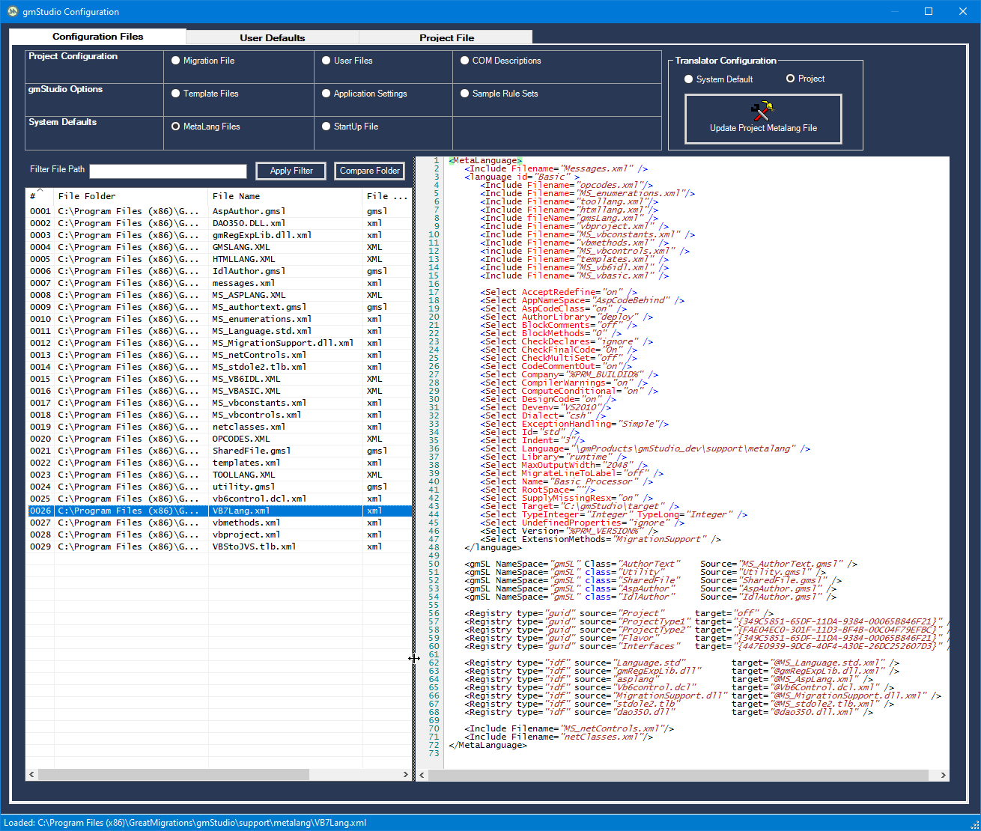Sort by the File Name column header
The height and width of the screenshot is (831, 981).
(236, 196)
